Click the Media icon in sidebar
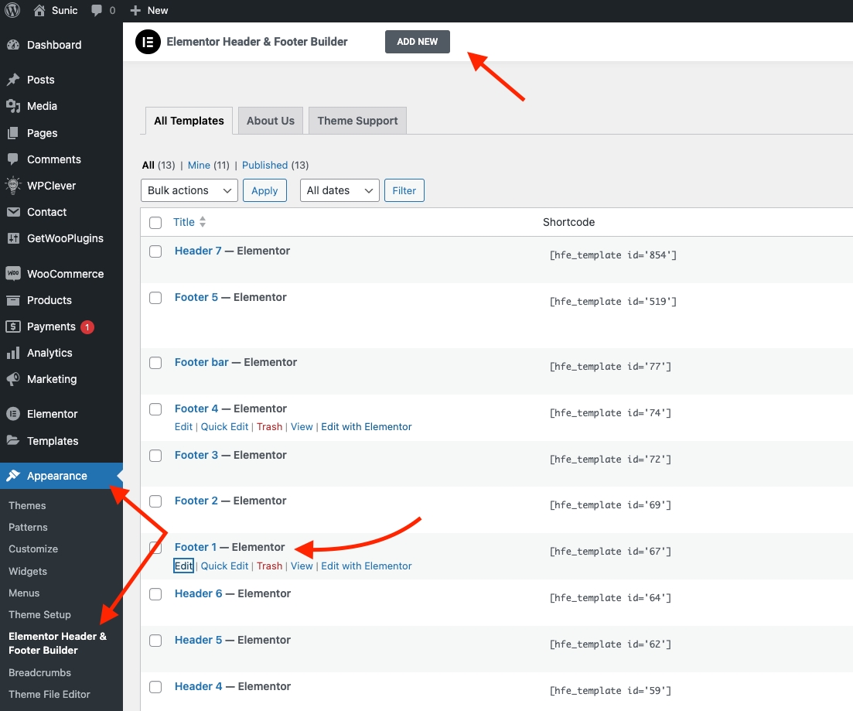 [x=12, y=106]
